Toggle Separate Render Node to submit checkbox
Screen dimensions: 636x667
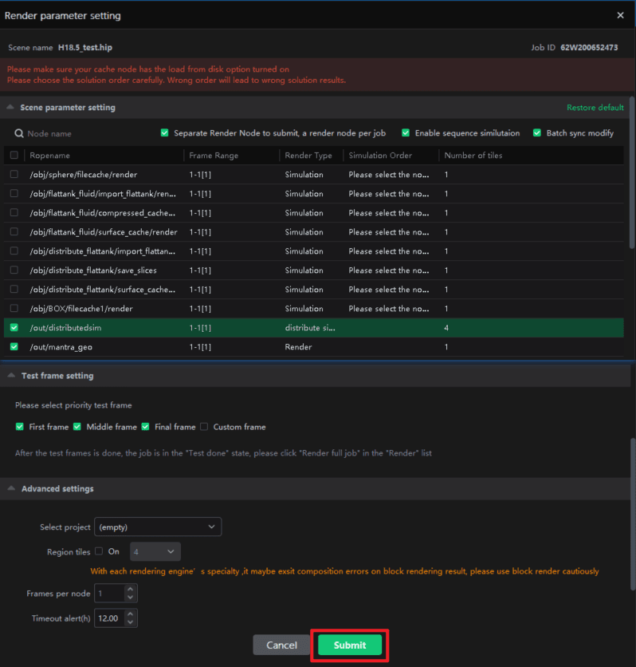pos(165,133)
